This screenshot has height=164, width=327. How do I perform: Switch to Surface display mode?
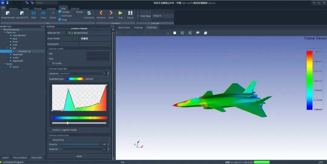tap(64, 12)
